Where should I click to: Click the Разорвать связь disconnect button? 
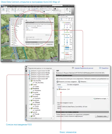pos(102,116)
